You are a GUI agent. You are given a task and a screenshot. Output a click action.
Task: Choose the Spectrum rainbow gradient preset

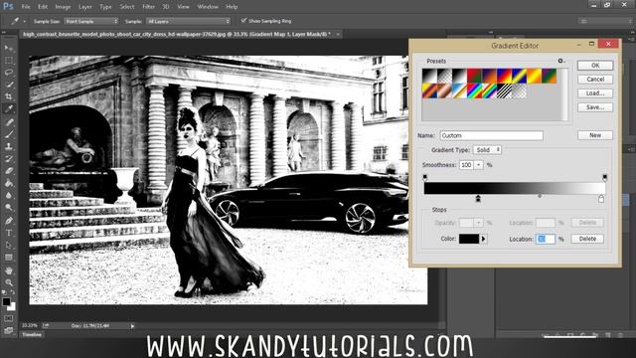tap(475, 90)
